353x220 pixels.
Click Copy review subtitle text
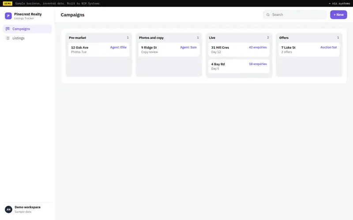point(150,52)
